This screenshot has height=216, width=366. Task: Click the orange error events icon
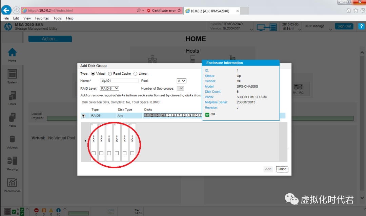coord(44,210)
